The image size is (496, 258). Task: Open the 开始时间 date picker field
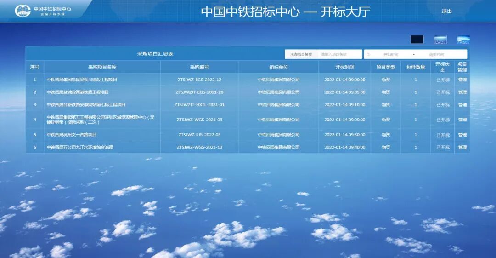tap(391, 55)
